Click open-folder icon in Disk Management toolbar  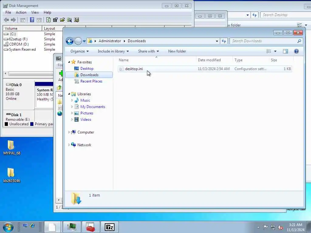(62, 20)
